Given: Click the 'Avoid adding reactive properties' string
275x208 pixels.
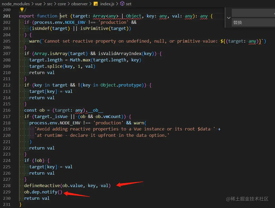Looking at the screenshot, I should [x=125, y=129].
